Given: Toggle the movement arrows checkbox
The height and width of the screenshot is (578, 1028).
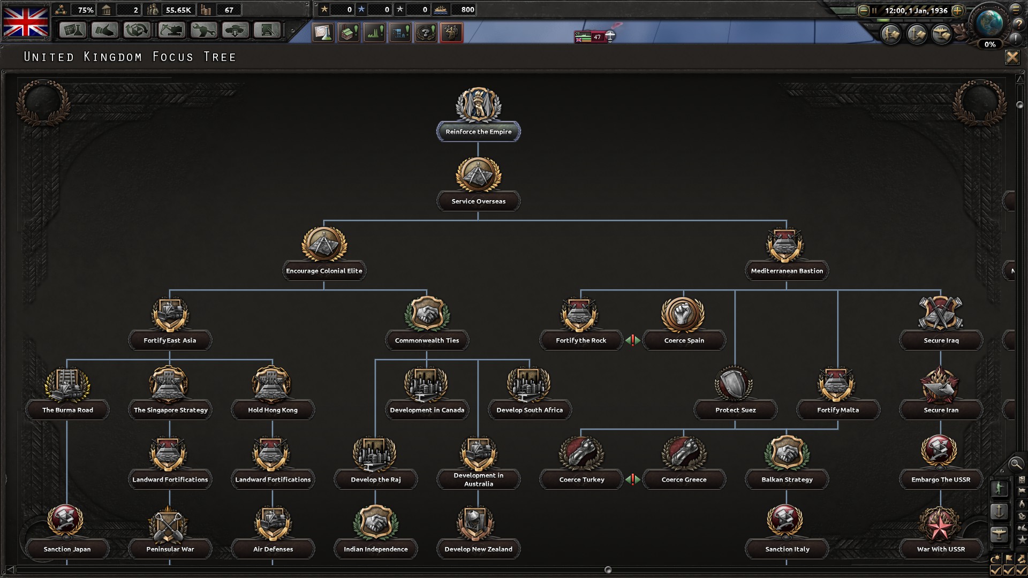Looking at the screenshot, I should pyautogui.click(x=1021, y=571).
